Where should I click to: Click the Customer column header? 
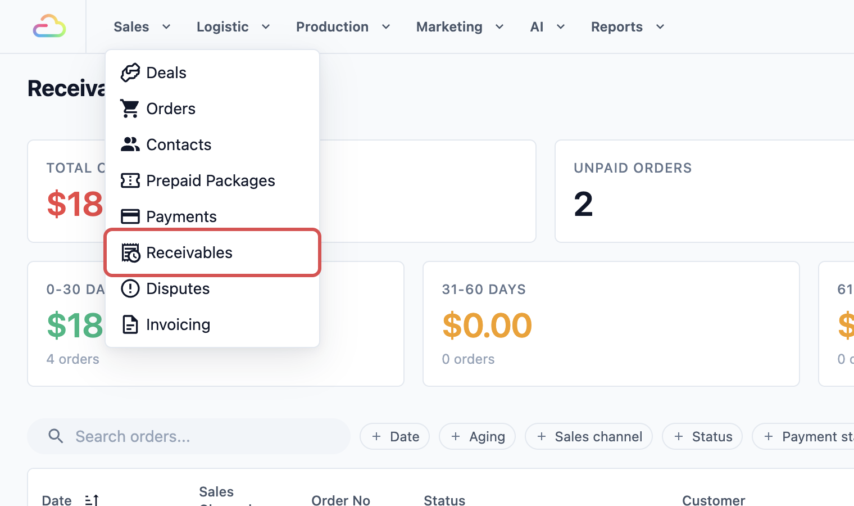[714, 500]
